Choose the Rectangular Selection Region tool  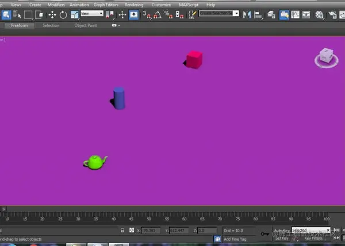pos(28,15)
